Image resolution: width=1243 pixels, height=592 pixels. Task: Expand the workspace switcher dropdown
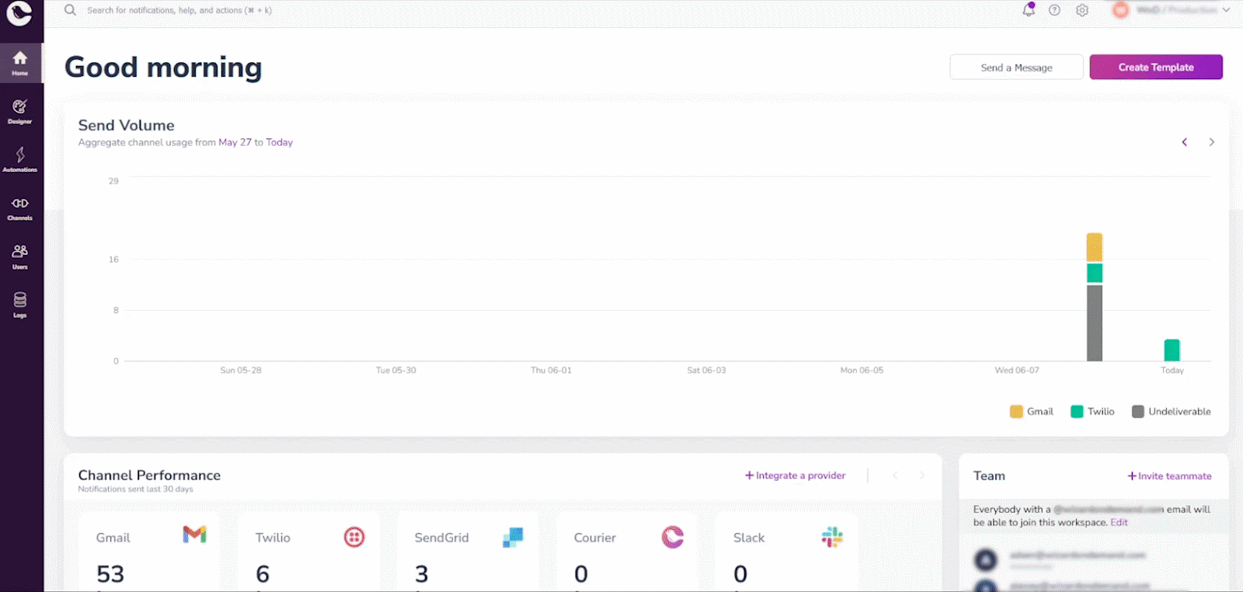(x=1173, y=10)
